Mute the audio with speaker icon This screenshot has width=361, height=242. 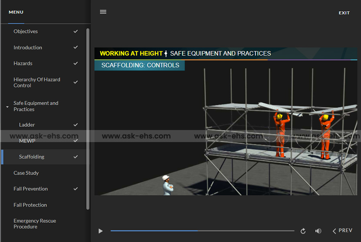318,231
